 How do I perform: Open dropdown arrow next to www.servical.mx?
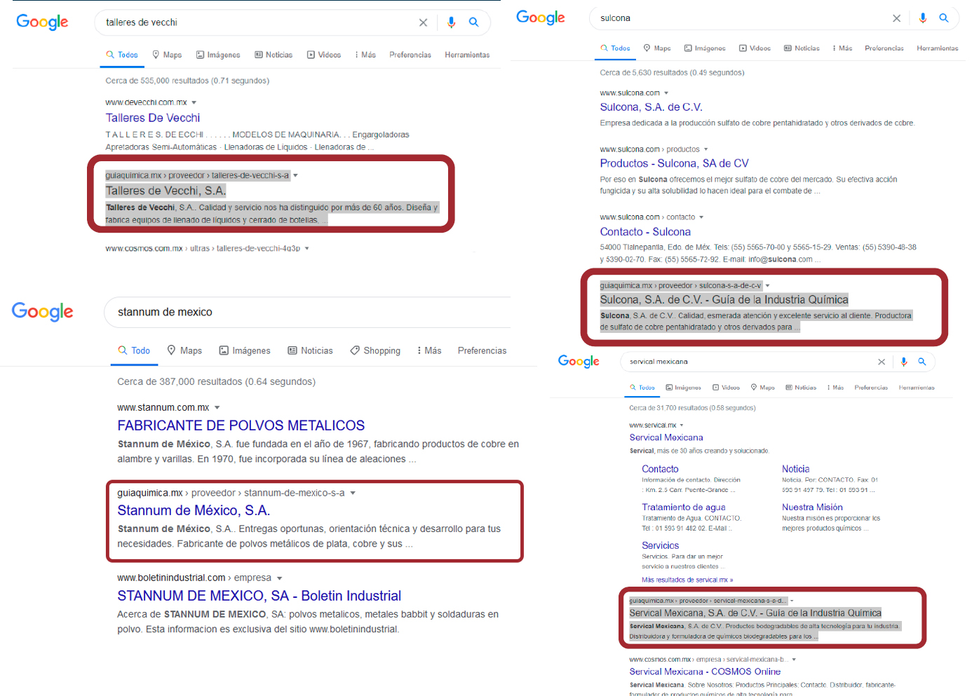(682, 425)
